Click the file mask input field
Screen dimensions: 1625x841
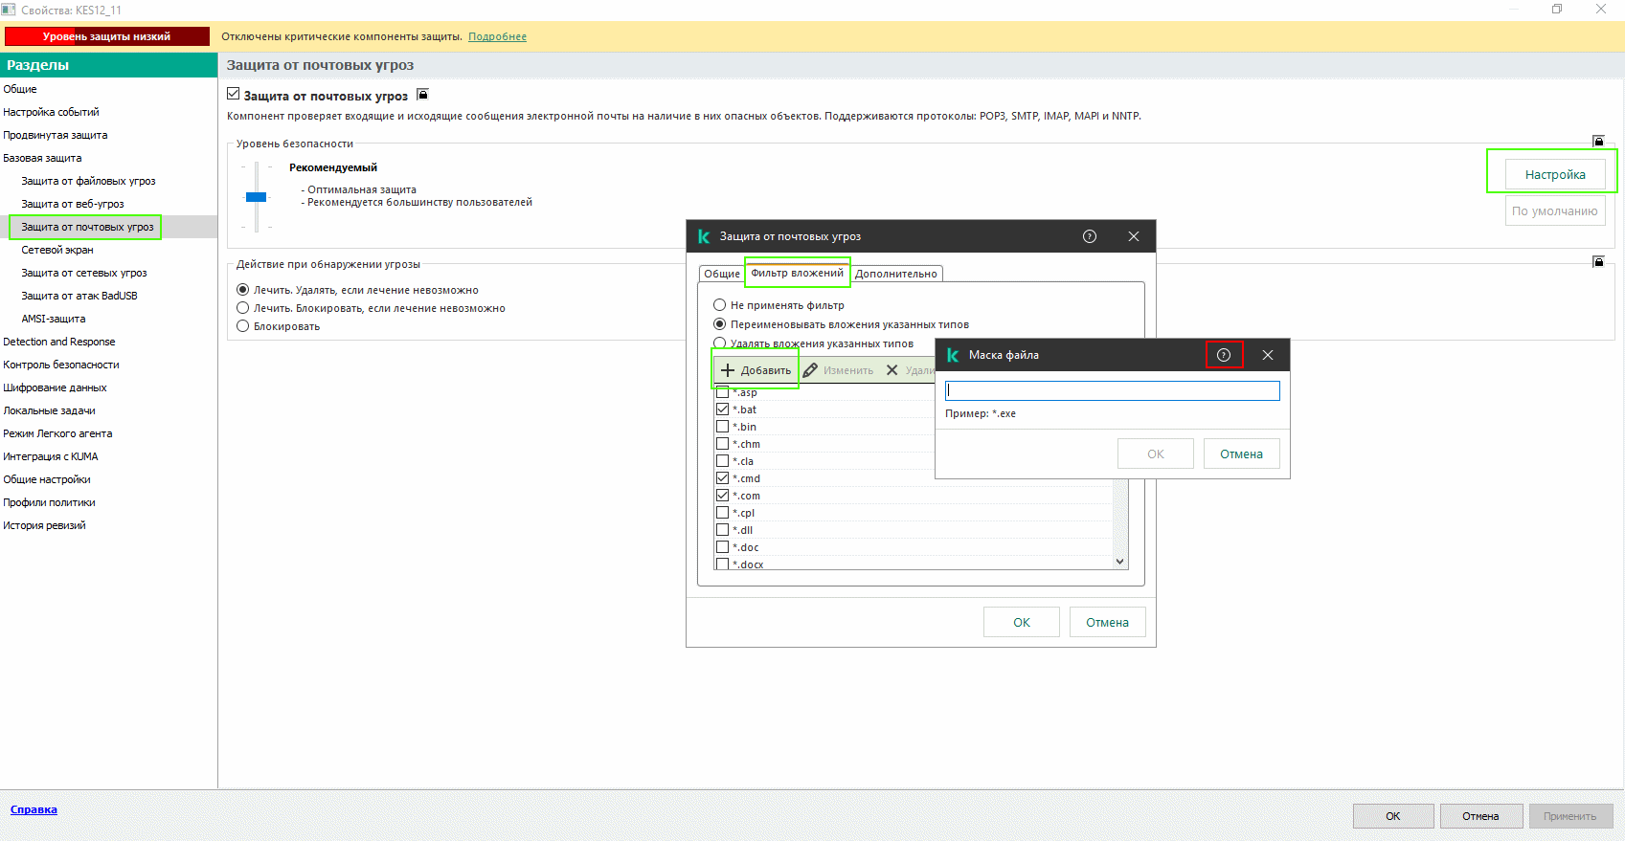point(1112,390)
